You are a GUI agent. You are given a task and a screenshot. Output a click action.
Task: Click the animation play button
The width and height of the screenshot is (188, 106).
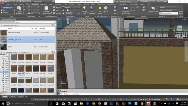coord(131,7)
